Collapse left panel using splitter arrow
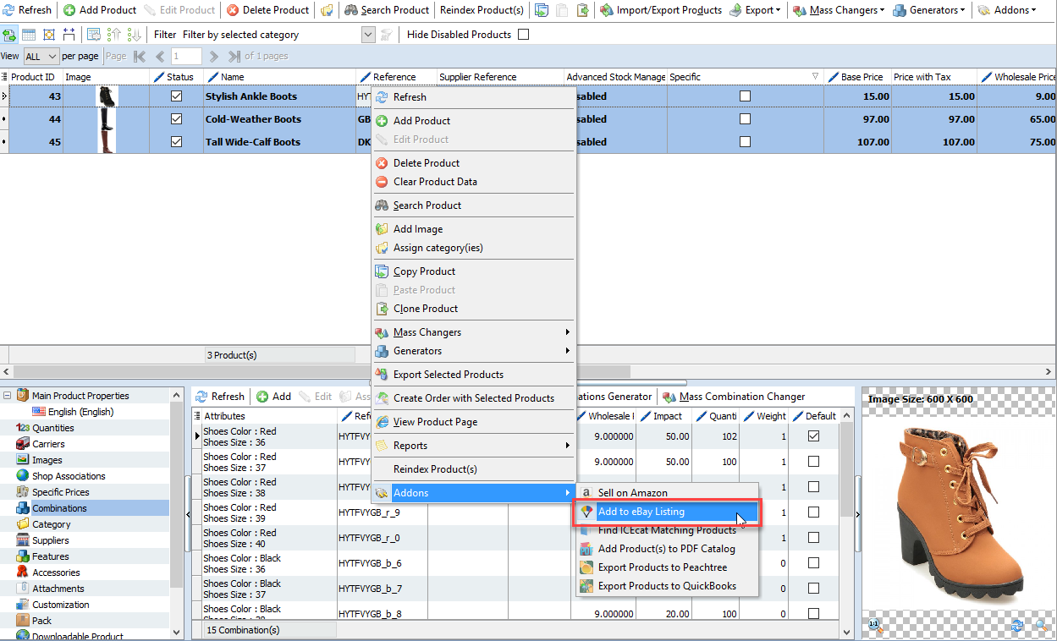 (187, 513)
